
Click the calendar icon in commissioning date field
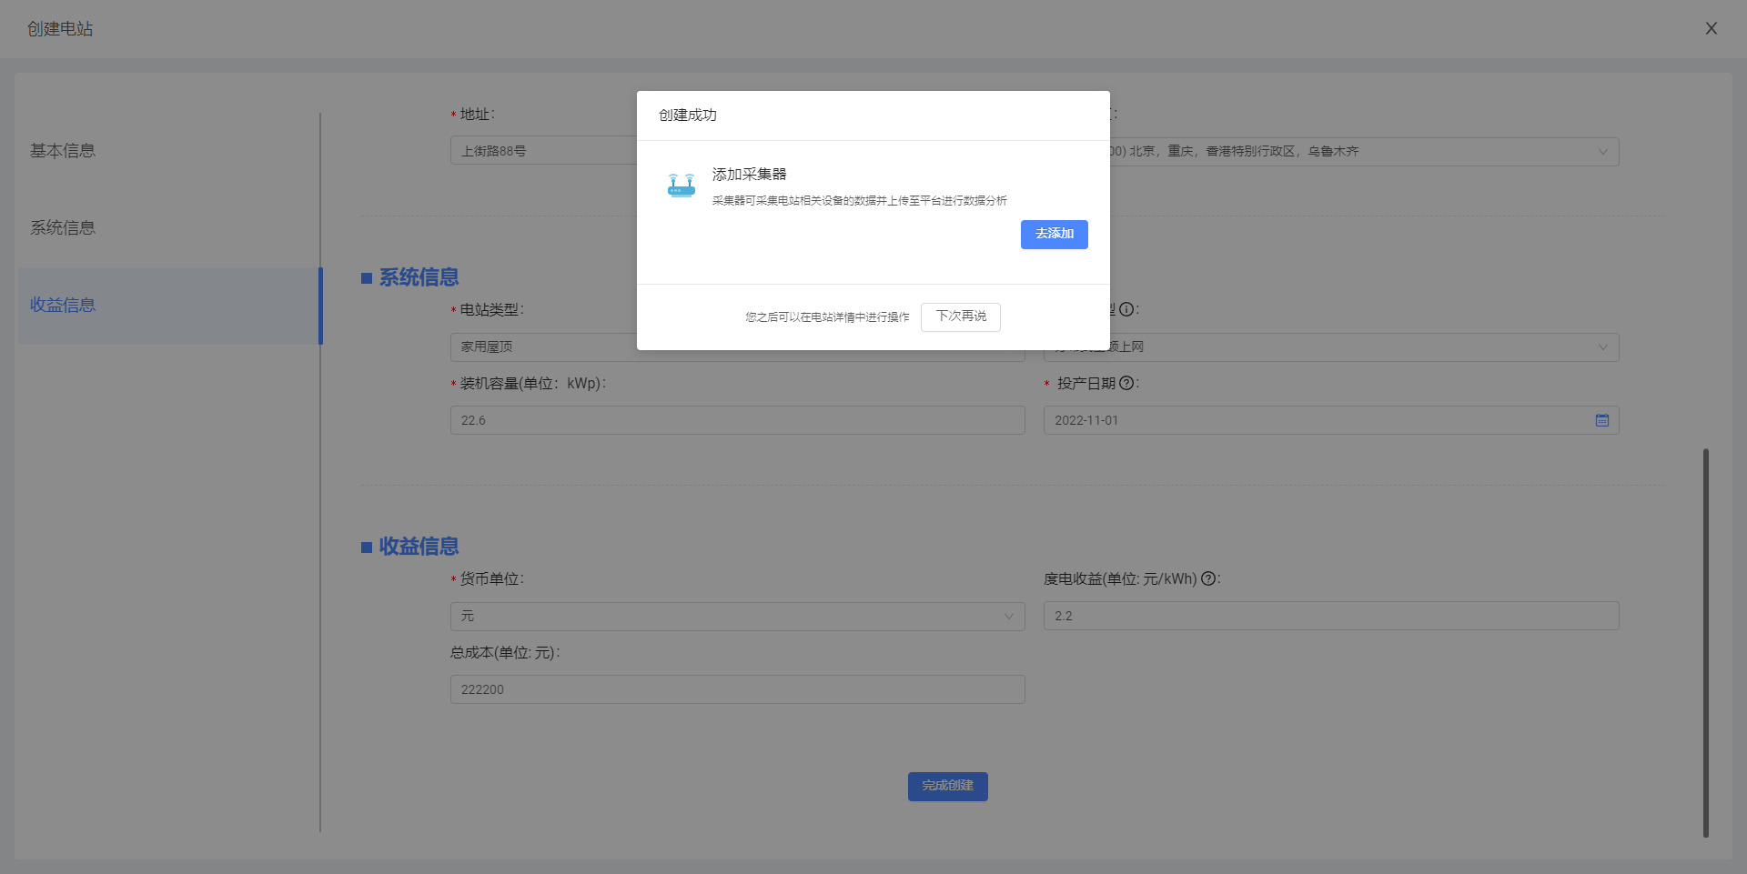[x=1601, y=420]
